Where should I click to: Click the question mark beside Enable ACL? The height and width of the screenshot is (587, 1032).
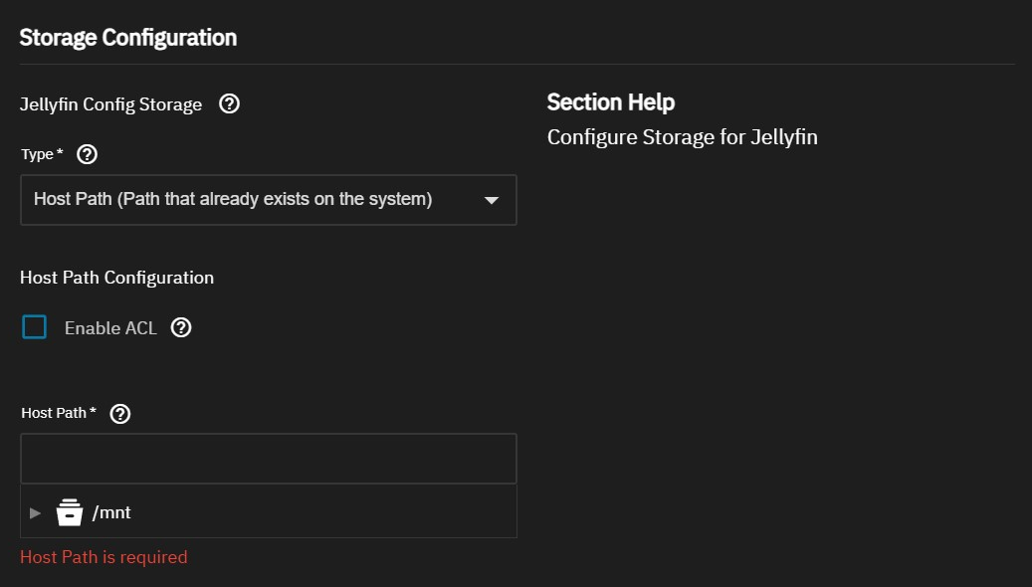pos(180,327)
